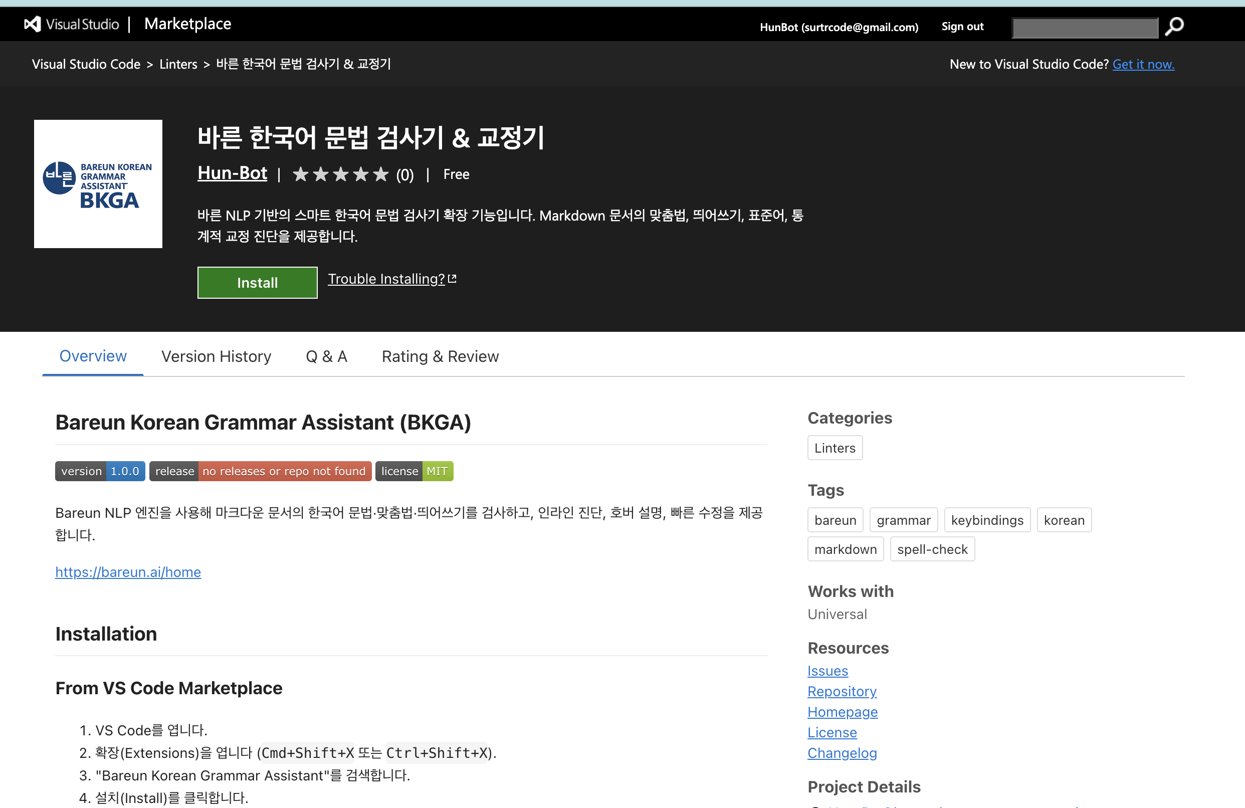Select the korean tag
This screenshot has width=1245, height=808.
[x=1064, y=520]
